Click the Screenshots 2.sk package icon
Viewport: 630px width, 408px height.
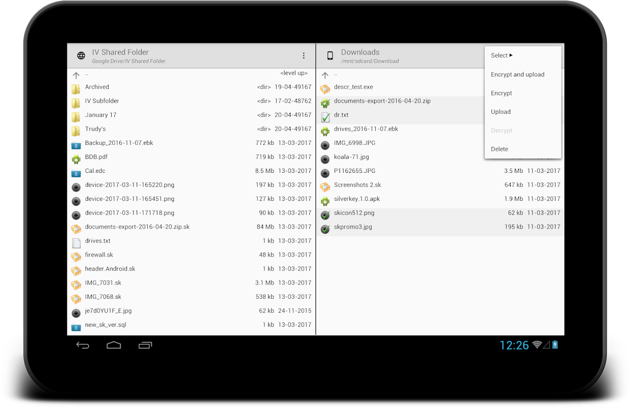point(325,187)
